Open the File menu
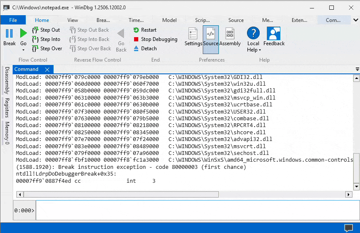360x233 pixels. 13,20
